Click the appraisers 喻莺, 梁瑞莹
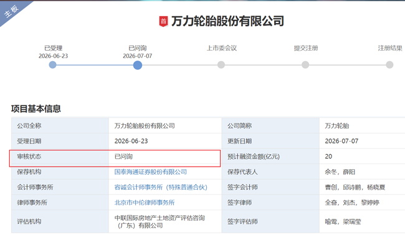This screenshot has width=405, height=234. click(343, 222)
